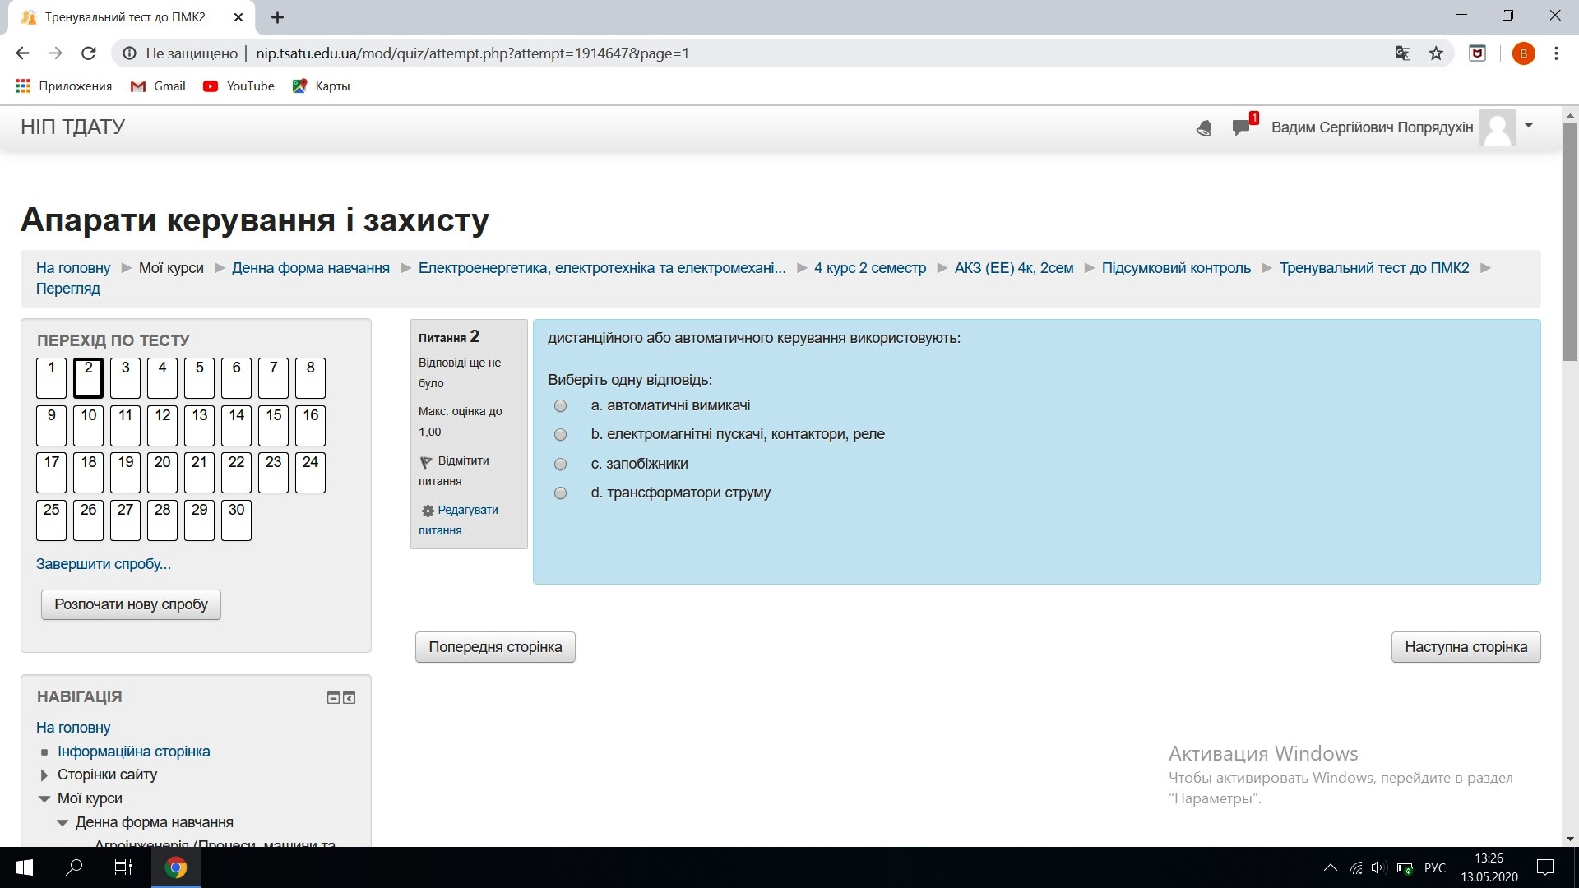This screenshot has width=1579, height=888.
Task: Click the Завершити спробу link
Action: [x=104, y=564]
